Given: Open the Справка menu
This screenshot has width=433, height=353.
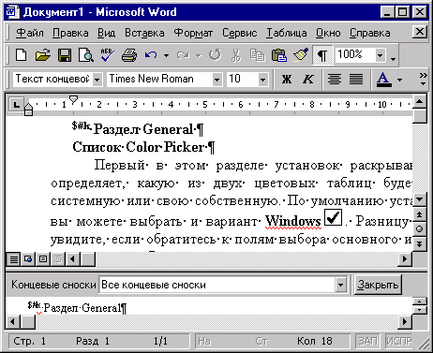Looking at the screenshot, I should tap(370, 33).
